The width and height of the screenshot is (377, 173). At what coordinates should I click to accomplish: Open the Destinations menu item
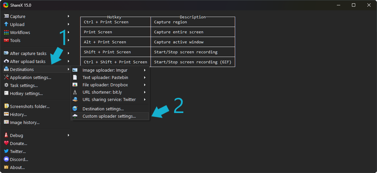click(37, 69)
